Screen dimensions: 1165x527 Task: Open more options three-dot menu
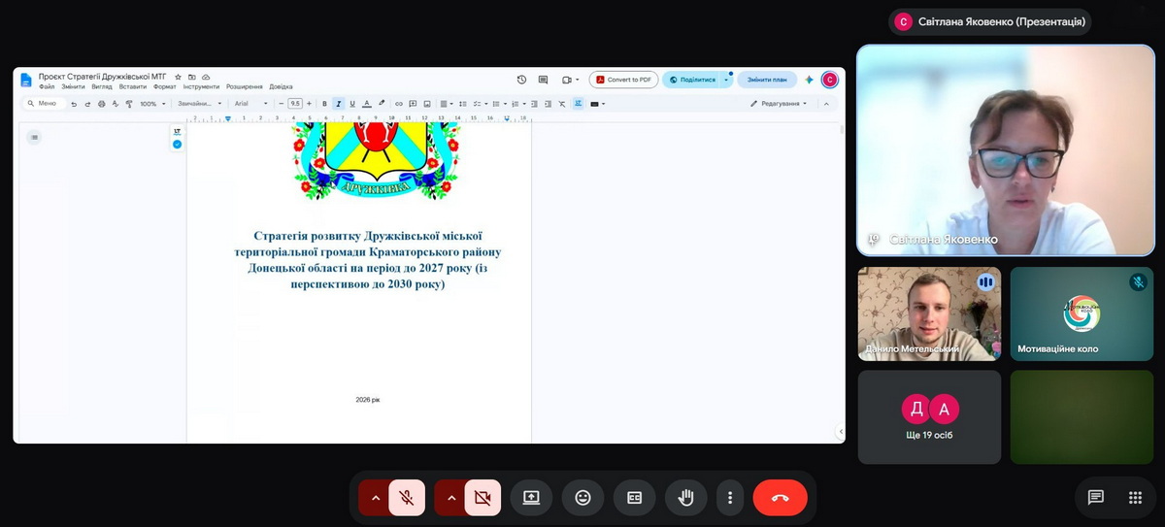730,498
